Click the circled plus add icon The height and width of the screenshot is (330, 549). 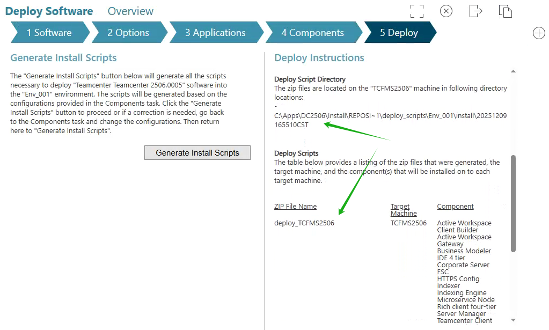(x=539, y=33)
